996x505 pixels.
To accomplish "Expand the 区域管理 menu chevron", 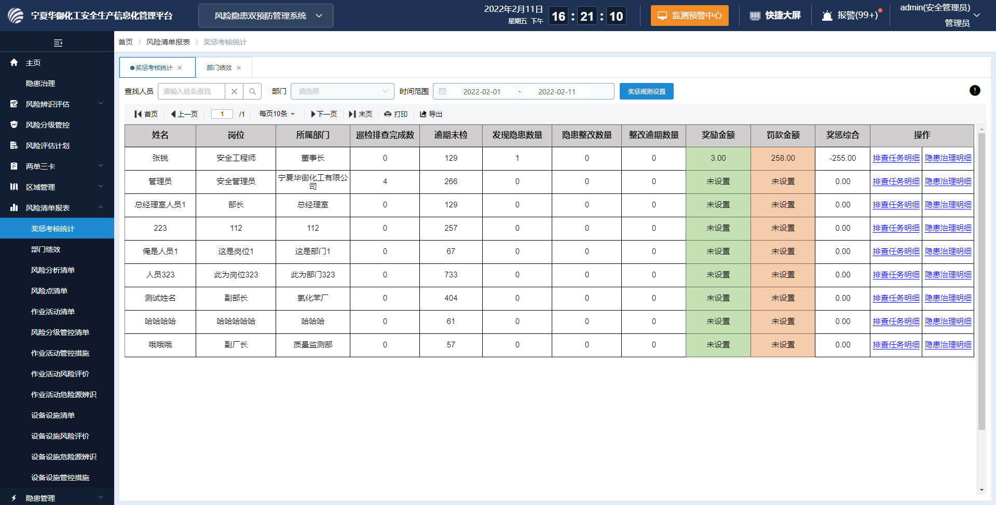I will (101, 187).
